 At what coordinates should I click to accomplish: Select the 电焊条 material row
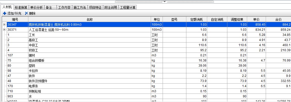(x=146, y=86)
